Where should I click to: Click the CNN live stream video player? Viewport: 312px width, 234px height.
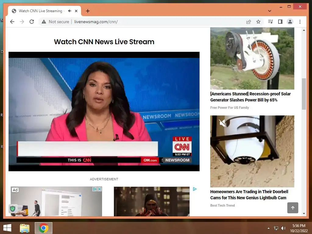point(104,112)
